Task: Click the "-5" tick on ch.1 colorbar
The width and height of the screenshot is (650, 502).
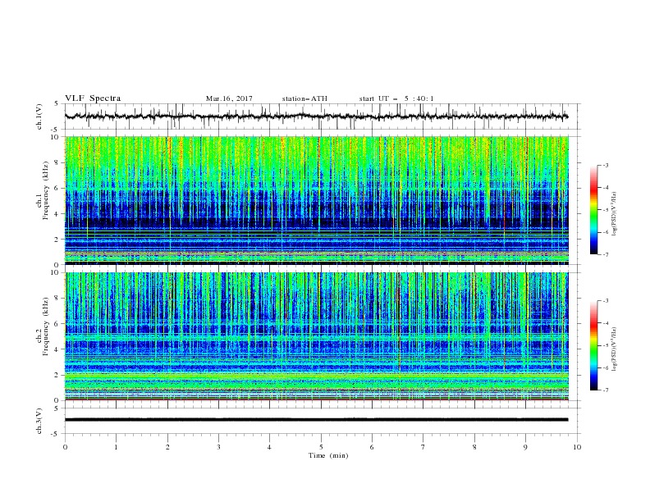Action: [x=605, y=210]
